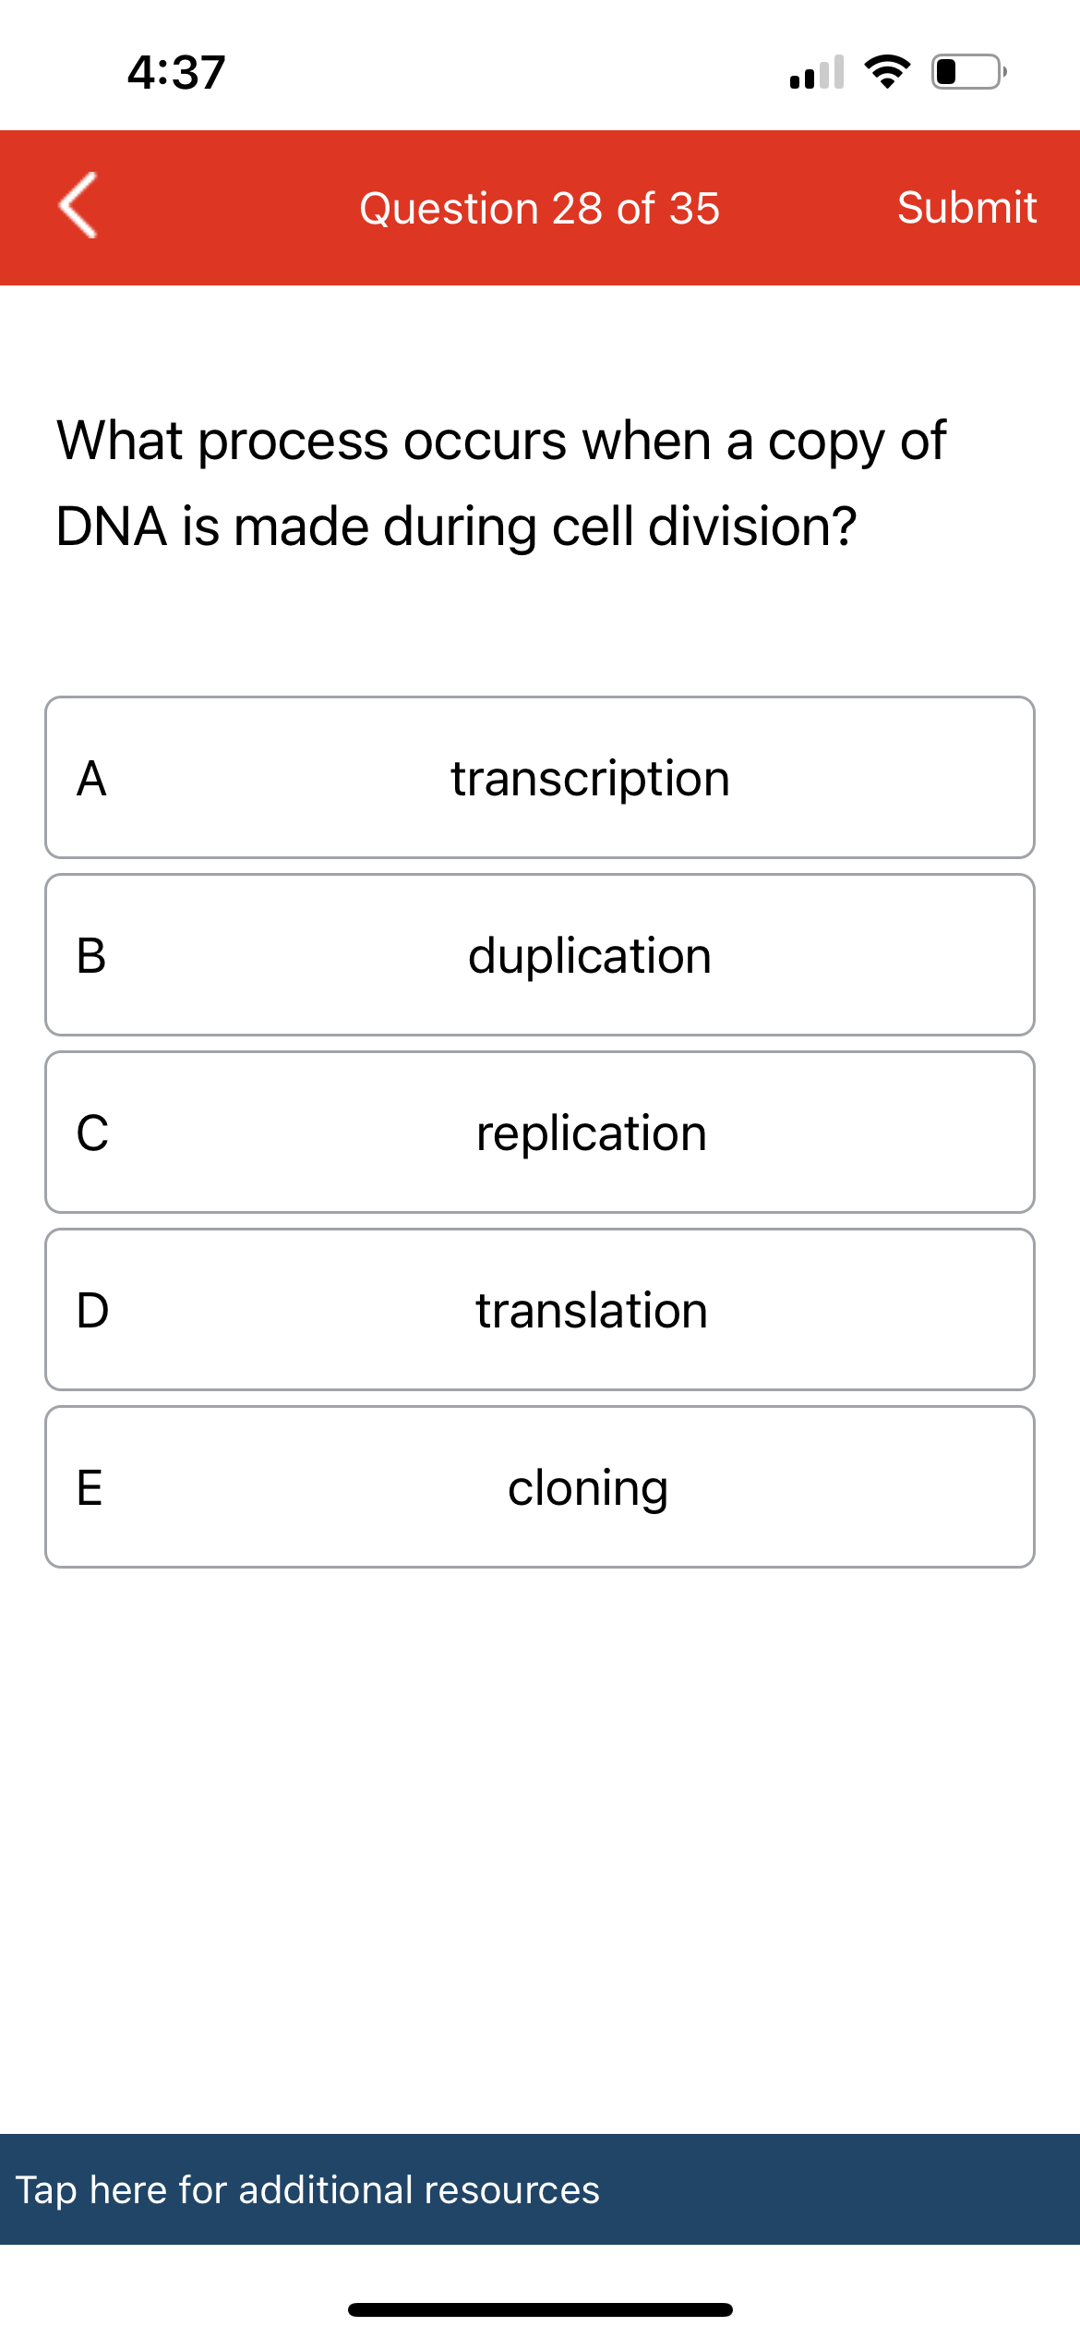
Task: Select answer E cloning
Action: tap(540, 1486)
